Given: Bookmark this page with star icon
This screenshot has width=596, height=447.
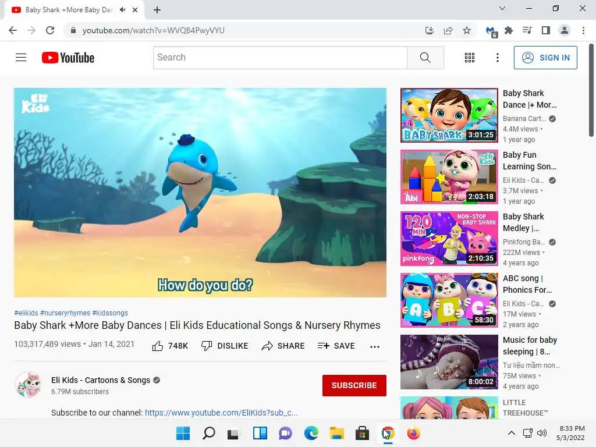Looking at the screenshot, I should (x=467, y=30).
